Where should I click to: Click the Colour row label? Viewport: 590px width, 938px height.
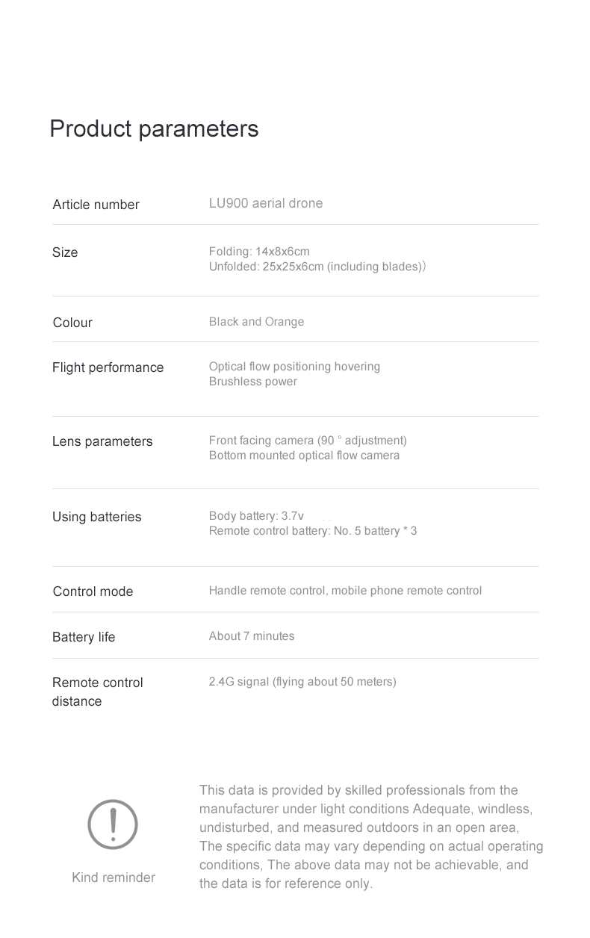pos(72,323)
